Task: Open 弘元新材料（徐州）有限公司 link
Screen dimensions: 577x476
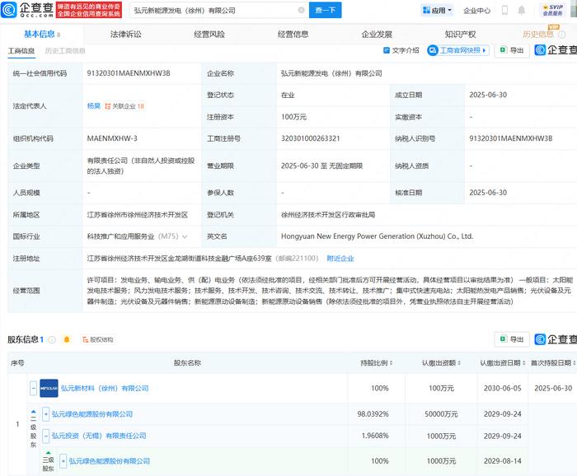Action: 105,388
